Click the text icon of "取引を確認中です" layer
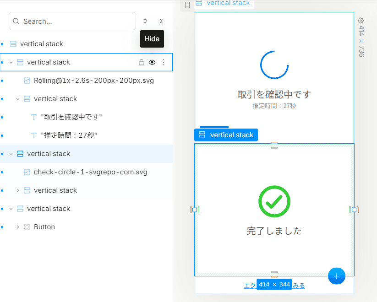 point(33,117)
